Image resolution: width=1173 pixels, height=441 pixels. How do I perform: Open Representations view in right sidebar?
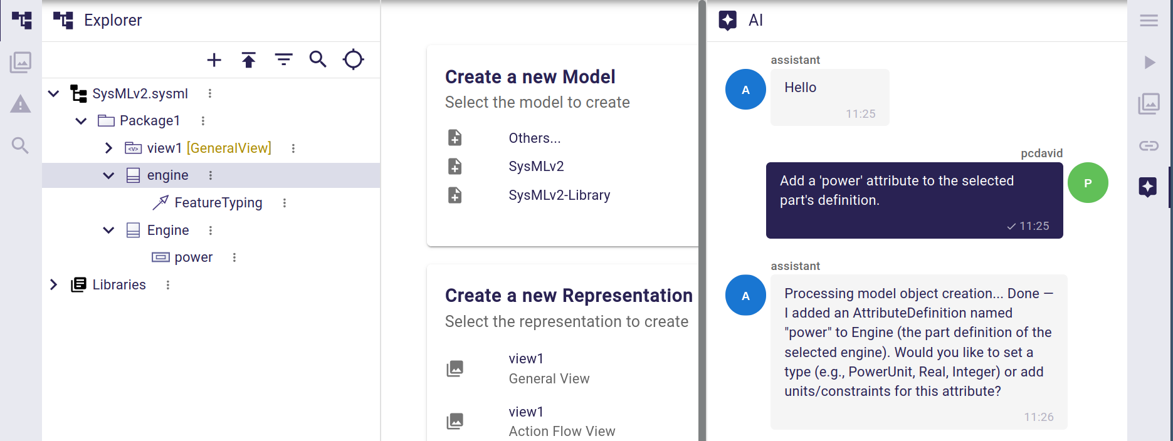point(1149,104)
